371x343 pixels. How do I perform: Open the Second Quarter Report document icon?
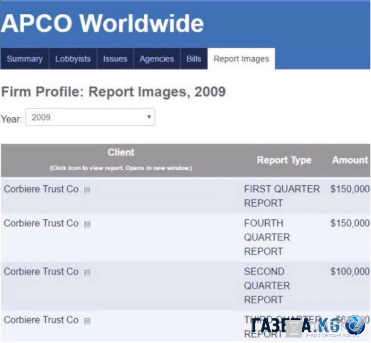click(87, 273)
